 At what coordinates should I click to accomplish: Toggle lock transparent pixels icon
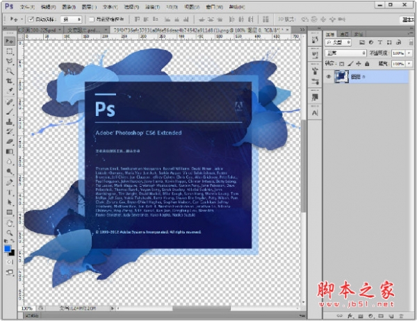pos(342,64)
